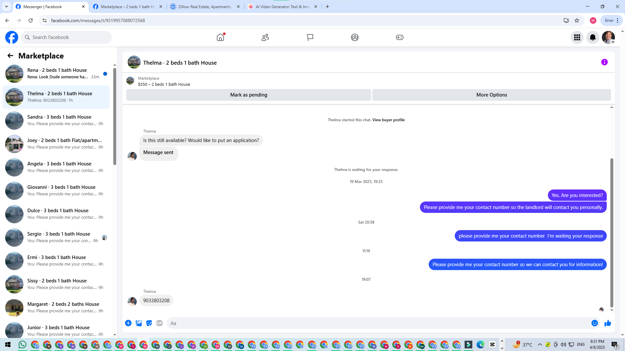
Task: Open the Notifications bell
Action: tap(592, 37)
